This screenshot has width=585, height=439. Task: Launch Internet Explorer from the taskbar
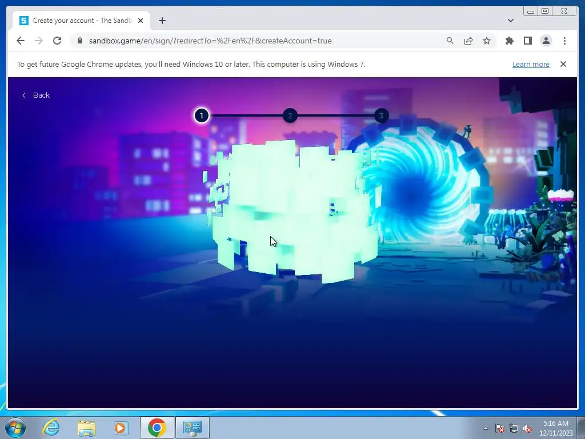tap(51, 428)
